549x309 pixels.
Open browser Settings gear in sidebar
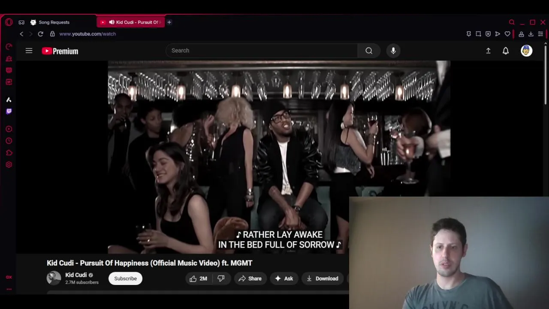pos(9,164)
